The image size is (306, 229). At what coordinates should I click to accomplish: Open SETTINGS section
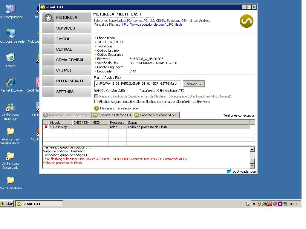[67, 92]
